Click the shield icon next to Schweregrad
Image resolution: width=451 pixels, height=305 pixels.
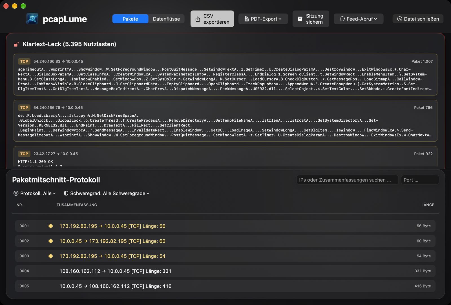(66, 193)
